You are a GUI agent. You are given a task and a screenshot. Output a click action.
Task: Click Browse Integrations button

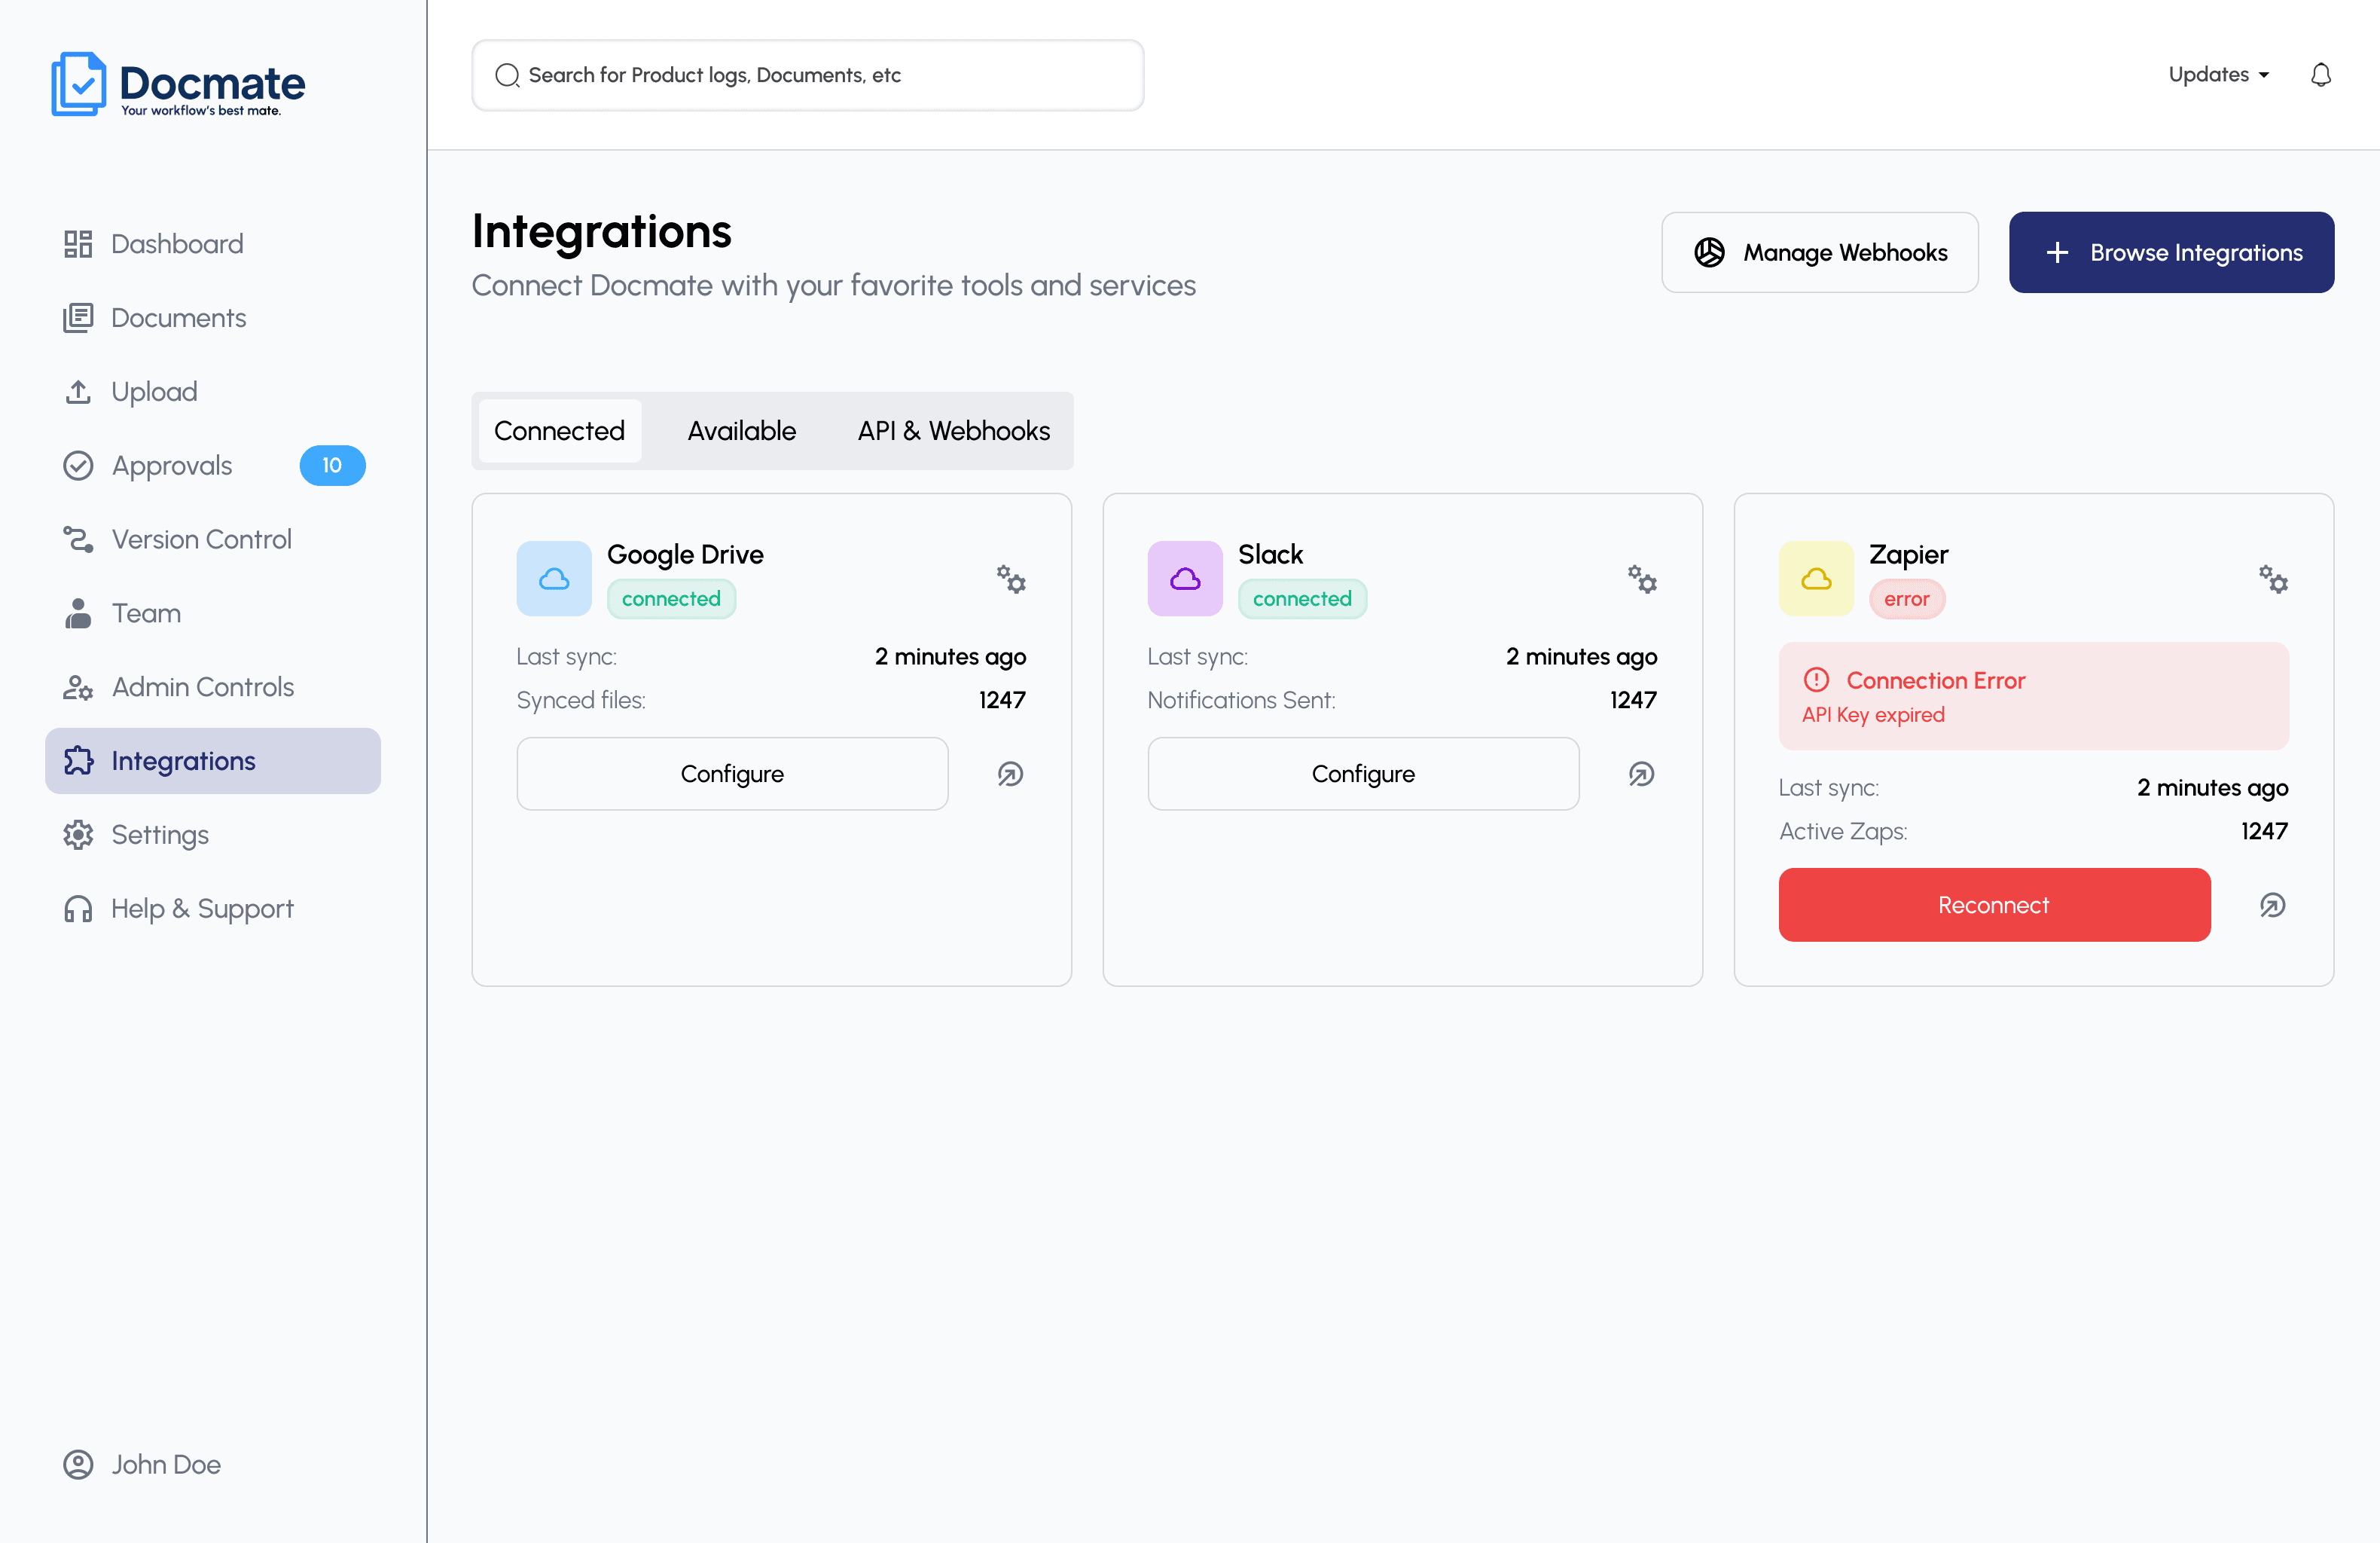tap(2171, 252)
